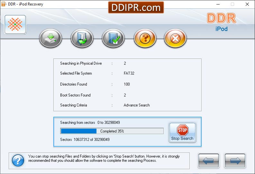Click the Stop Search recommendation hint text
Viewport: 255px width, 174px height.
click(x=104, y=158)
